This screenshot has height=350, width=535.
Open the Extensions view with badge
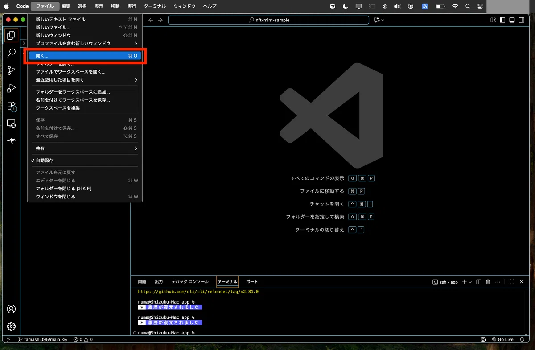(x=11, y=106)
